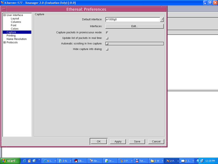Click the Apply button

118,141
